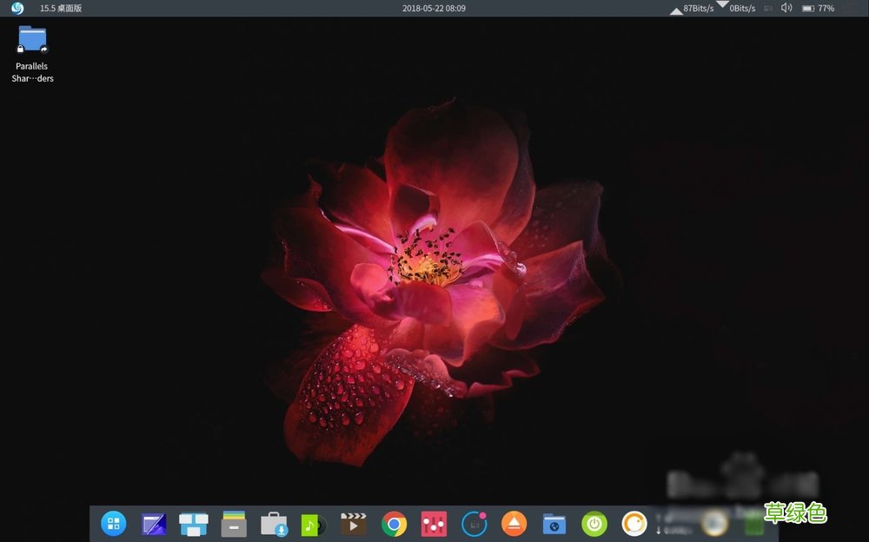The width and height of the screenshot is (869, 542).
Task: Open the file manager drawer icon
Action: pos(233,524)
